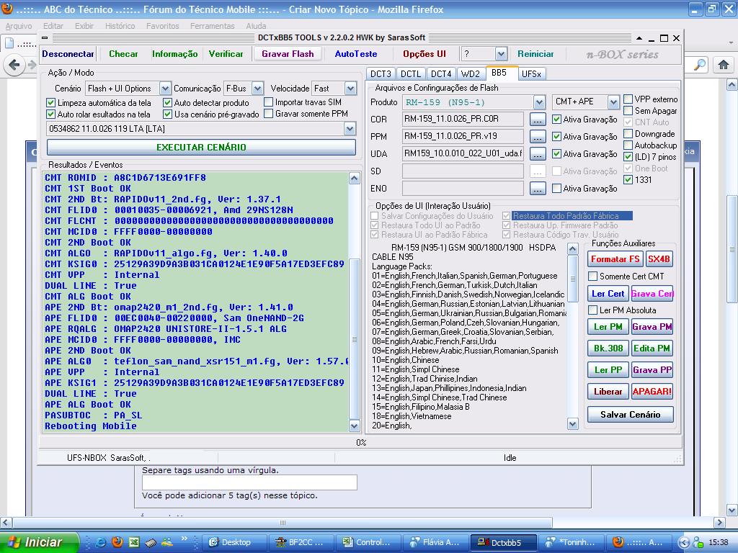Open the CMT+APE dropdown
Image resolution: width=738 pixels, height=553 pixels.
613,102
